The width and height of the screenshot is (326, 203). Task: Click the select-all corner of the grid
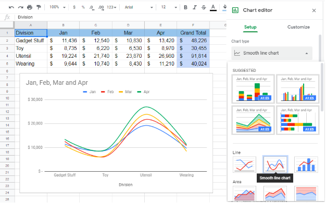click(x=7, y=25)
